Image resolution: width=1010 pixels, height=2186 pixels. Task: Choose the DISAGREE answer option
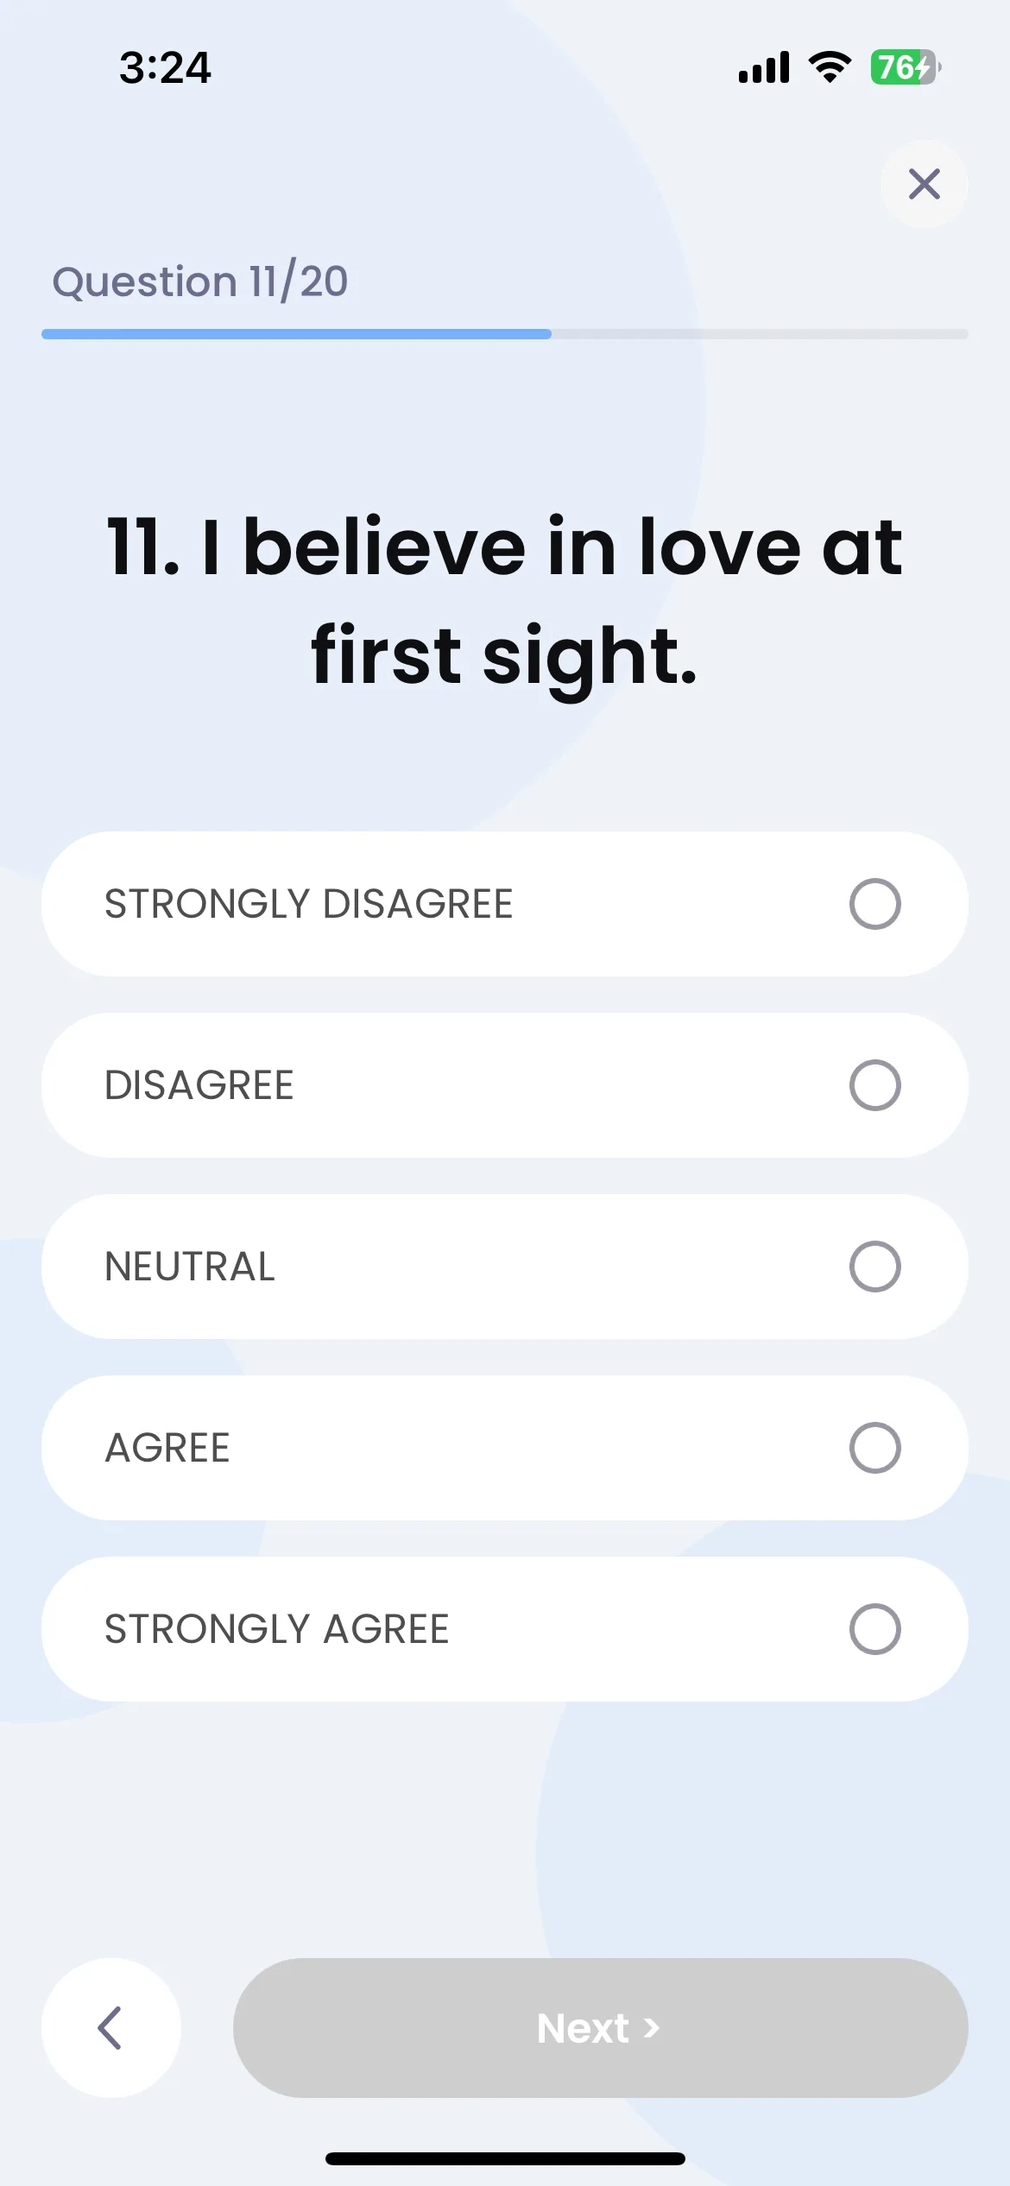point(505,1085)
